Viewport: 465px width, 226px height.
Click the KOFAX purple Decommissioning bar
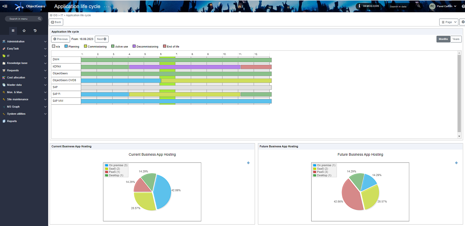click(185, 67)
